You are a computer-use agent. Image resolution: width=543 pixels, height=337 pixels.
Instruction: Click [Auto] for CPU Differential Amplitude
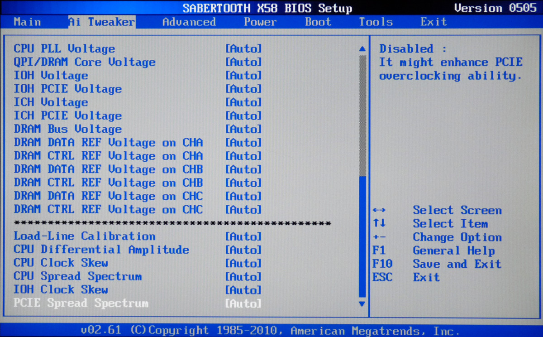(x=243, y=250)
